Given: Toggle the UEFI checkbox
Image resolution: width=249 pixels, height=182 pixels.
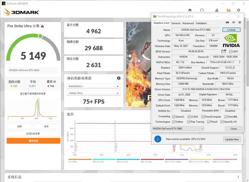Looking at the screenshot, I should (231, 52).
